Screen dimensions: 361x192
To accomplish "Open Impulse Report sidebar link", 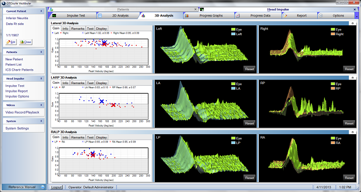I will tap(17, 91).
